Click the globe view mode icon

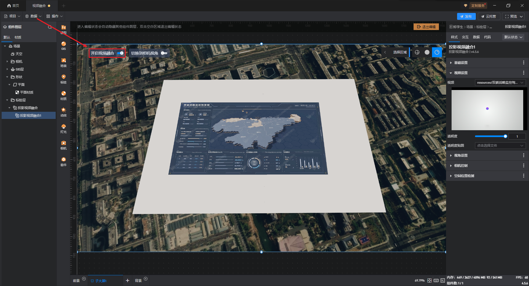417,52
